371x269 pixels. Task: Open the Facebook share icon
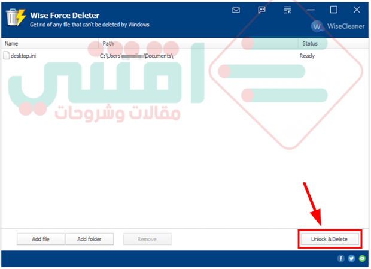340,258
